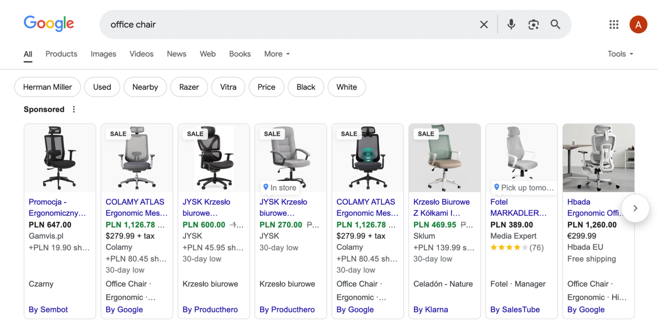Show next sponsored products with the arrow
658x330 pixels.
pos(635,208)
